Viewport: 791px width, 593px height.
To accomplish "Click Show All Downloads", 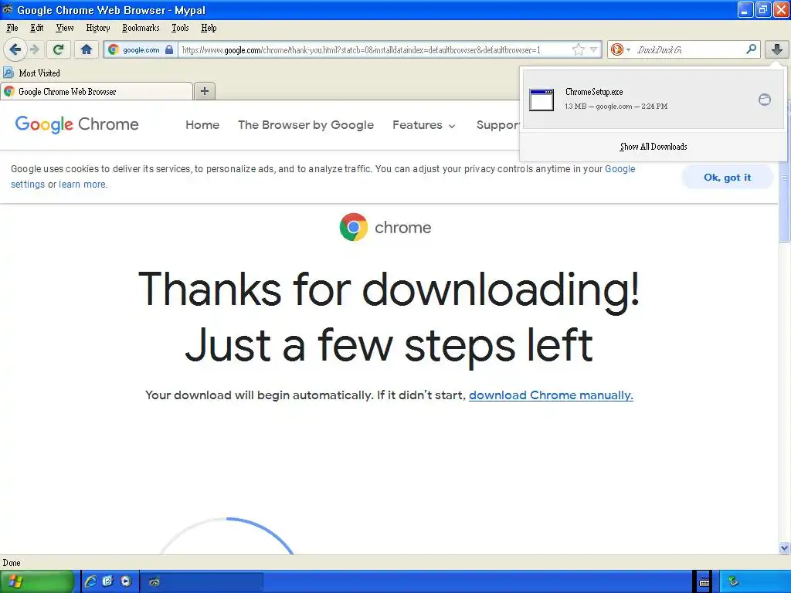I will click(x=654, y=147).
